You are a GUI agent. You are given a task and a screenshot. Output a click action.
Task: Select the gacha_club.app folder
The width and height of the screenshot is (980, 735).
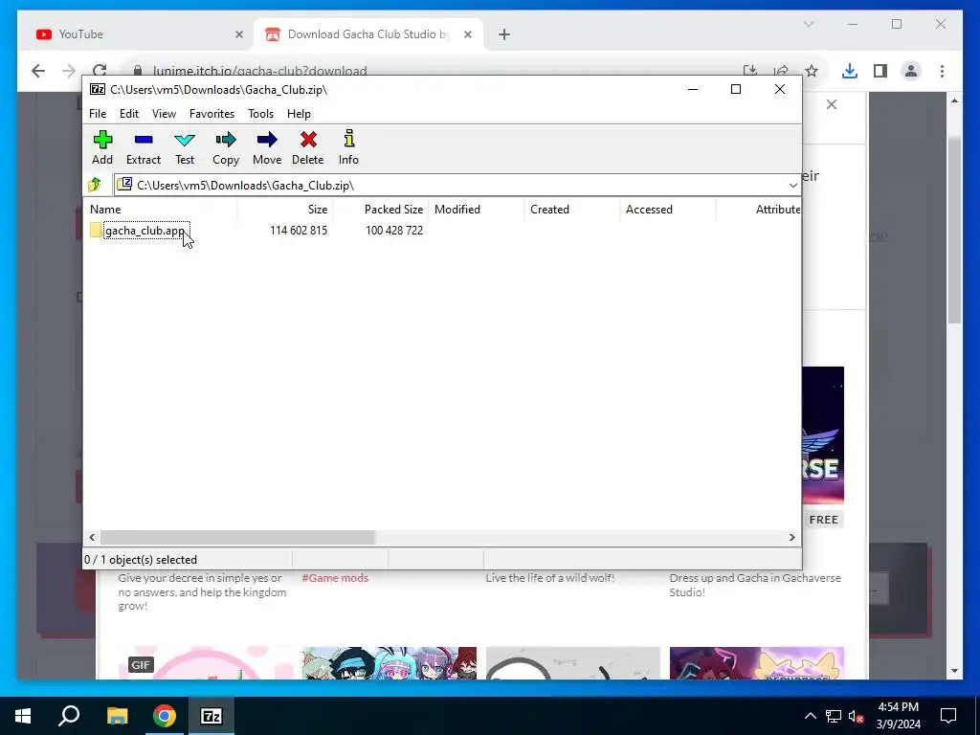click(x=145, y=230)
